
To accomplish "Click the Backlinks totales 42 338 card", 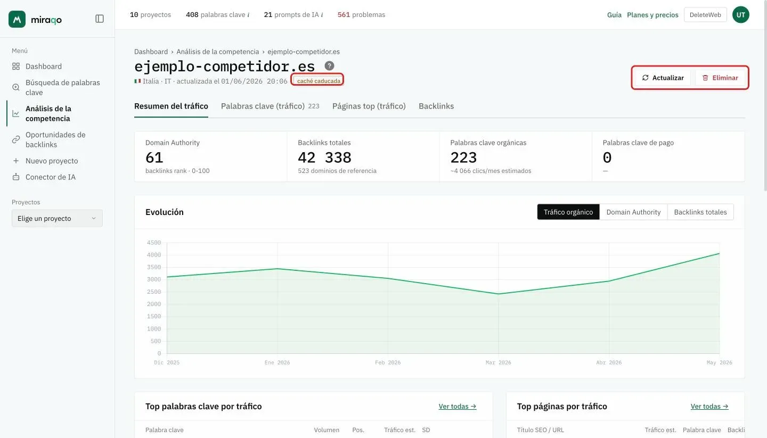I will pyautogui.click(x=363, y=156).
